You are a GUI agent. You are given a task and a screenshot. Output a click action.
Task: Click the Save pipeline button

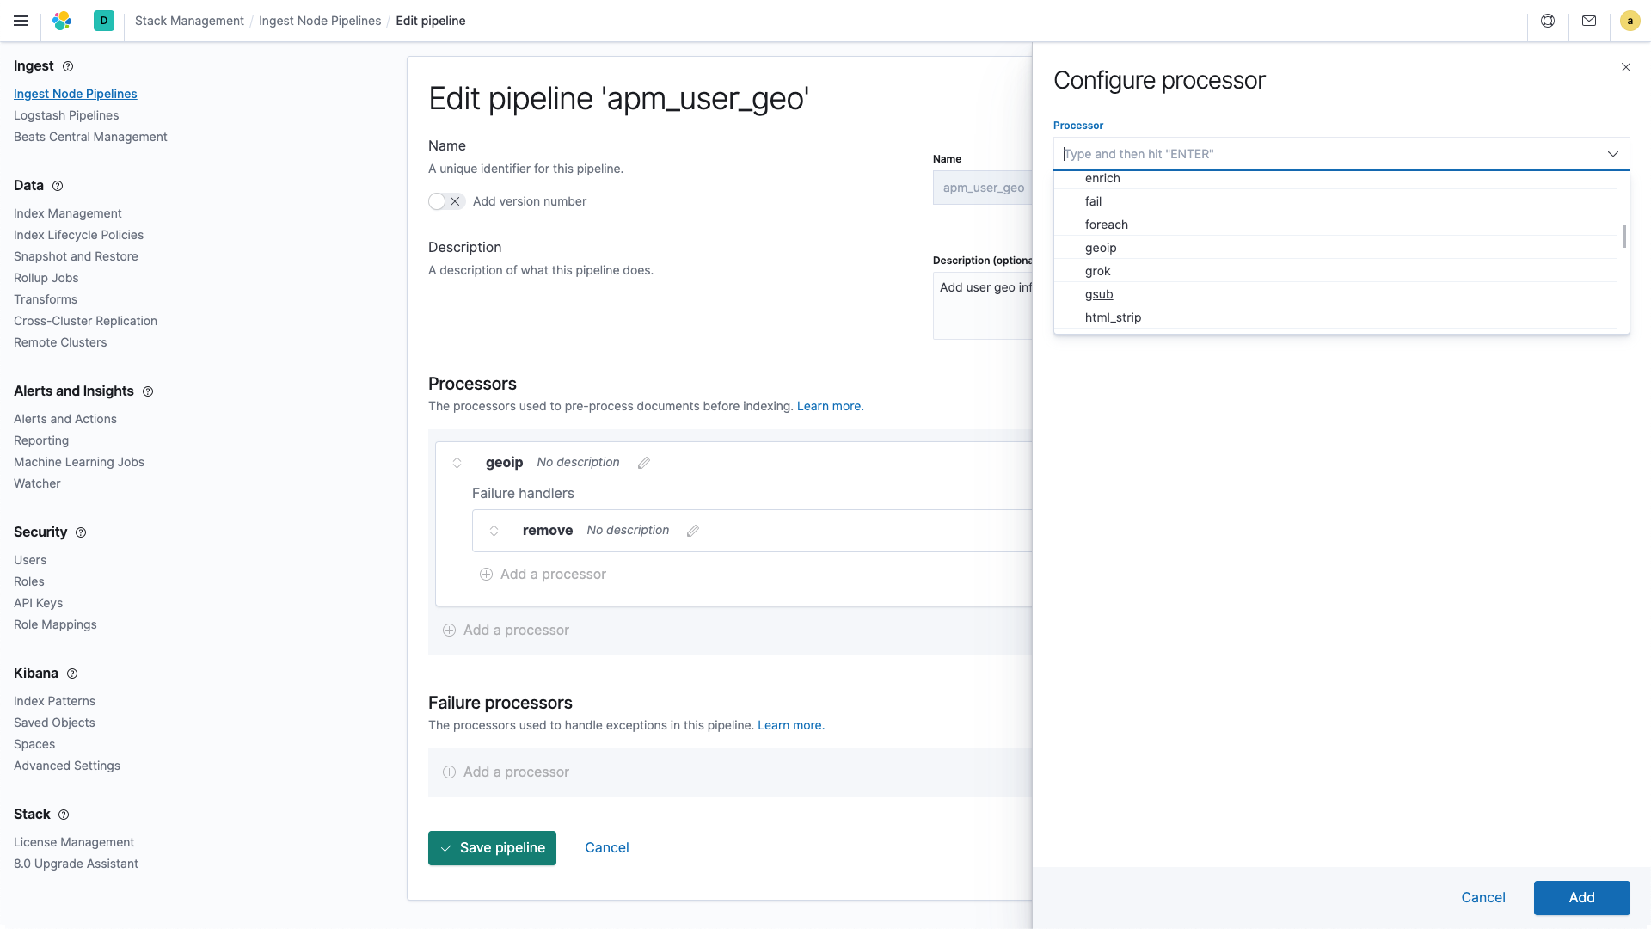[x=492, y=847]
